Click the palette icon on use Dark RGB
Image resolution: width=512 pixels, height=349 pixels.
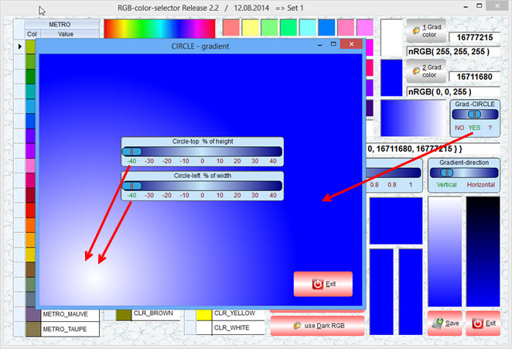tap(297, 326)
